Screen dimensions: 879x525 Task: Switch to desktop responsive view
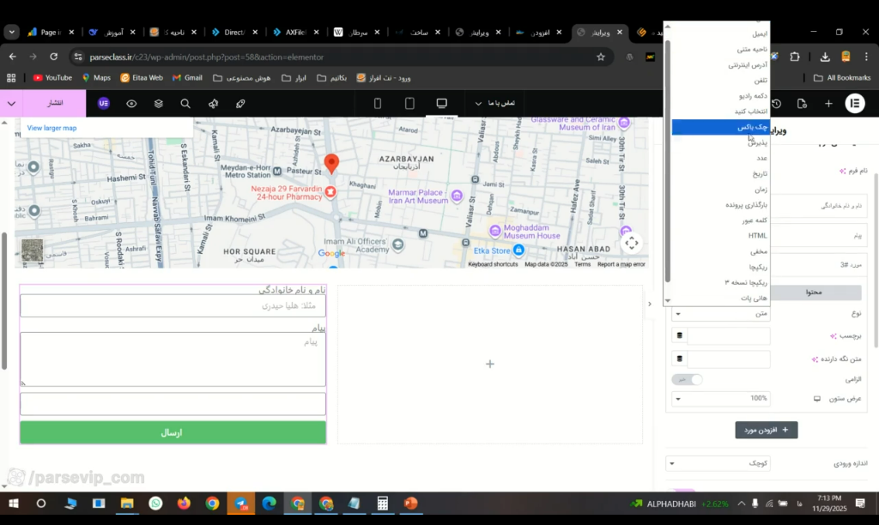(442, 103)
